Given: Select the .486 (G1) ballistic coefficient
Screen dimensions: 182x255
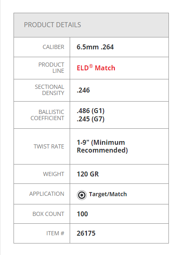Looking at the screenshot, I should 91,111.
